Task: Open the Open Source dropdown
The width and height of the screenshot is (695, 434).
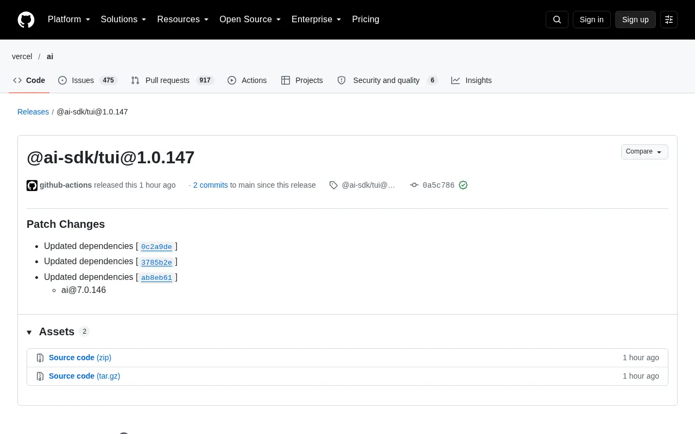Action: point(250,20)
